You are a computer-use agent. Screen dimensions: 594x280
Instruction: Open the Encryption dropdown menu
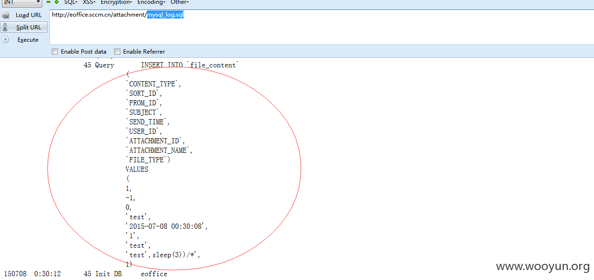click(x=117, y=2)
